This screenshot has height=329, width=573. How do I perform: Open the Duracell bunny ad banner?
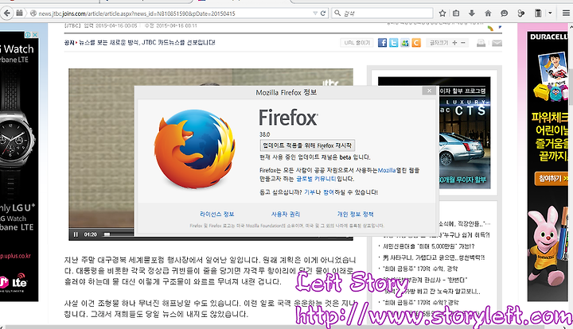click(x=548, y=166)
